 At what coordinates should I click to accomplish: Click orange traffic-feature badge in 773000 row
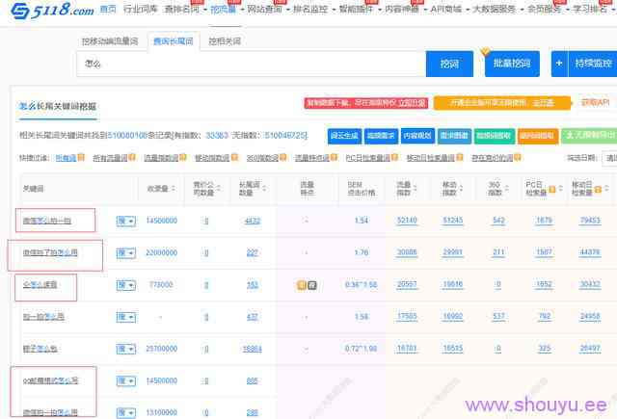pos(302,285)
